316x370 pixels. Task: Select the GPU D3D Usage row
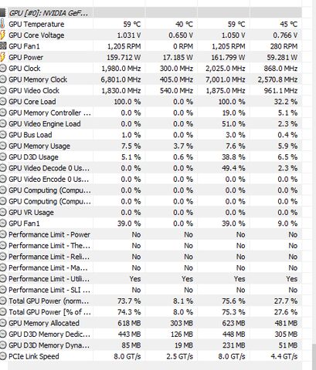tap(151, 157)
